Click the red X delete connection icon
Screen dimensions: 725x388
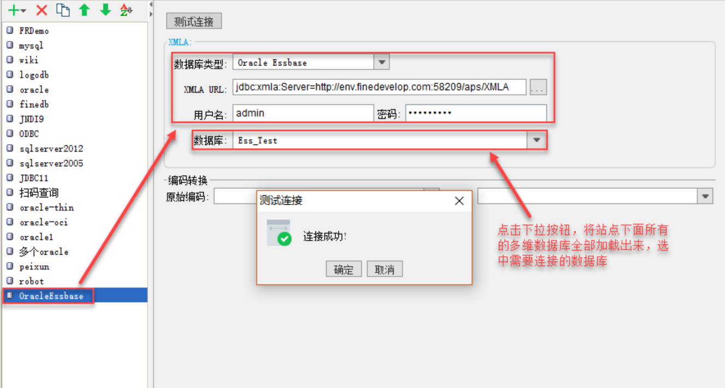click(41, 10)
